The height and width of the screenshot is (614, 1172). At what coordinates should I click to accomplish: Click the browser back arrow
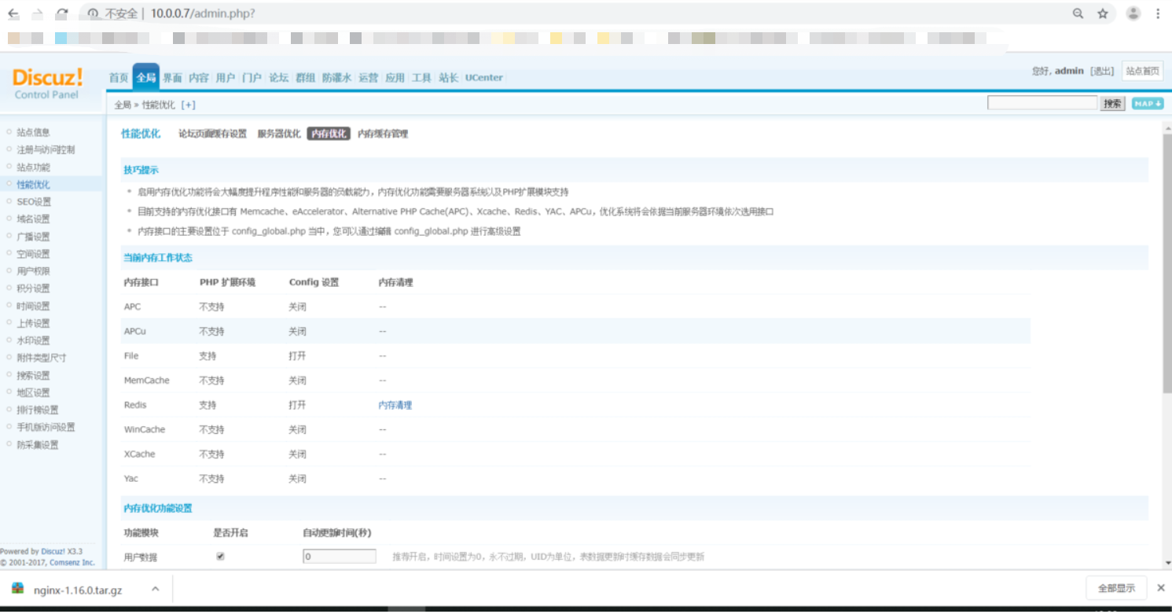click(13, 14)
